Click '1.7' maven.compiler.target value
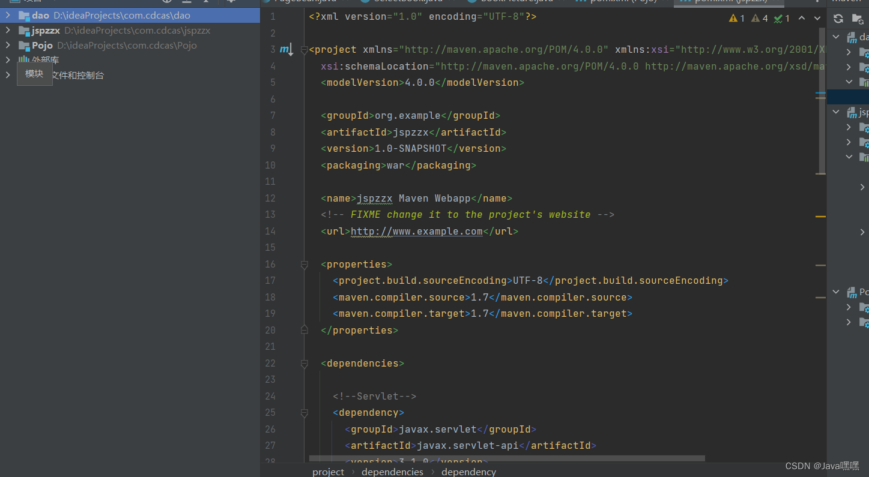The height and width of the screenshot is (477, 869). click(x=480, y=314)
